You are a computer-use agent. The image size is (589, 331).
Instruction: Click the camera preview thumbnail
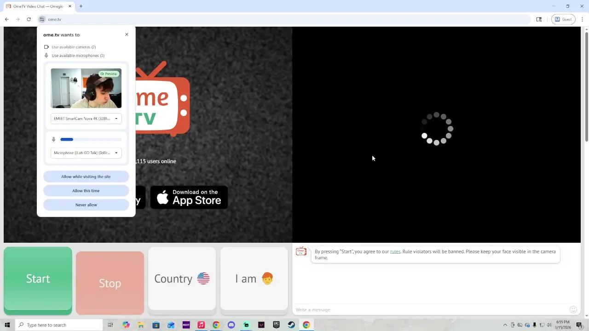86,88
